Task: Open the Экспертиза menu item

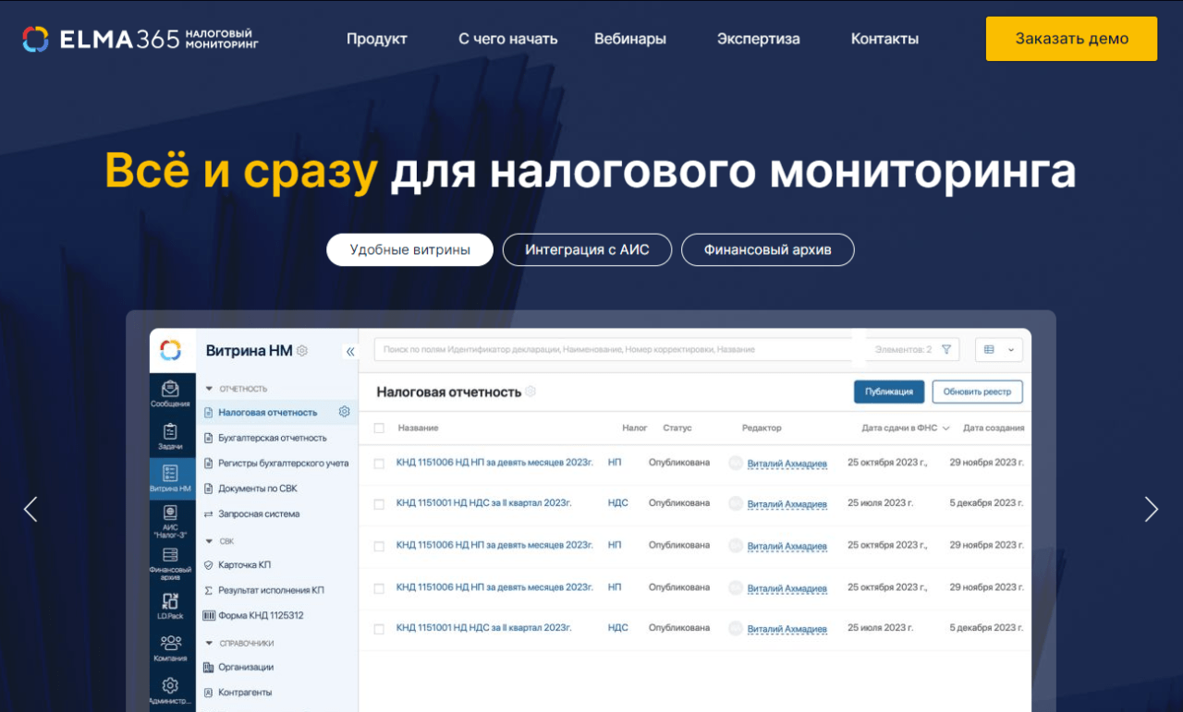Action: coord(759,39)
